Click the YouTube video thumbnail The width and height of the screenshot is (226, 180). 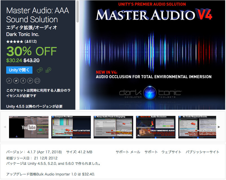coord(29,127)
